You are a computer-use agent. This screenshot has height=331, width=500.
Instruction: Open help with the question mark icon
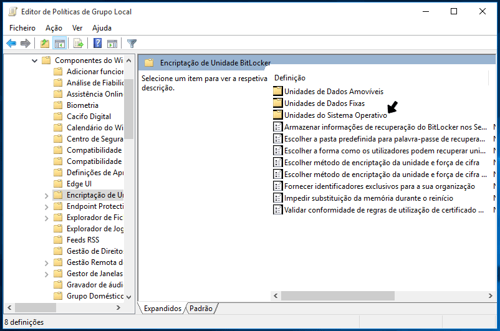coord(98,43)
